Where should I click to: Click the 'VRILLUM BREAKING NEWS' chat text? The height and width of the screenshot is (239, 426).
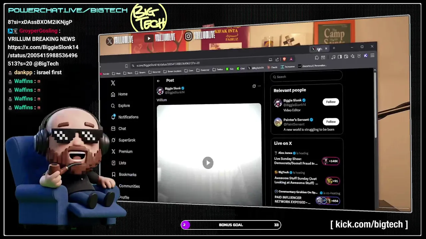(x=41, y=39)
